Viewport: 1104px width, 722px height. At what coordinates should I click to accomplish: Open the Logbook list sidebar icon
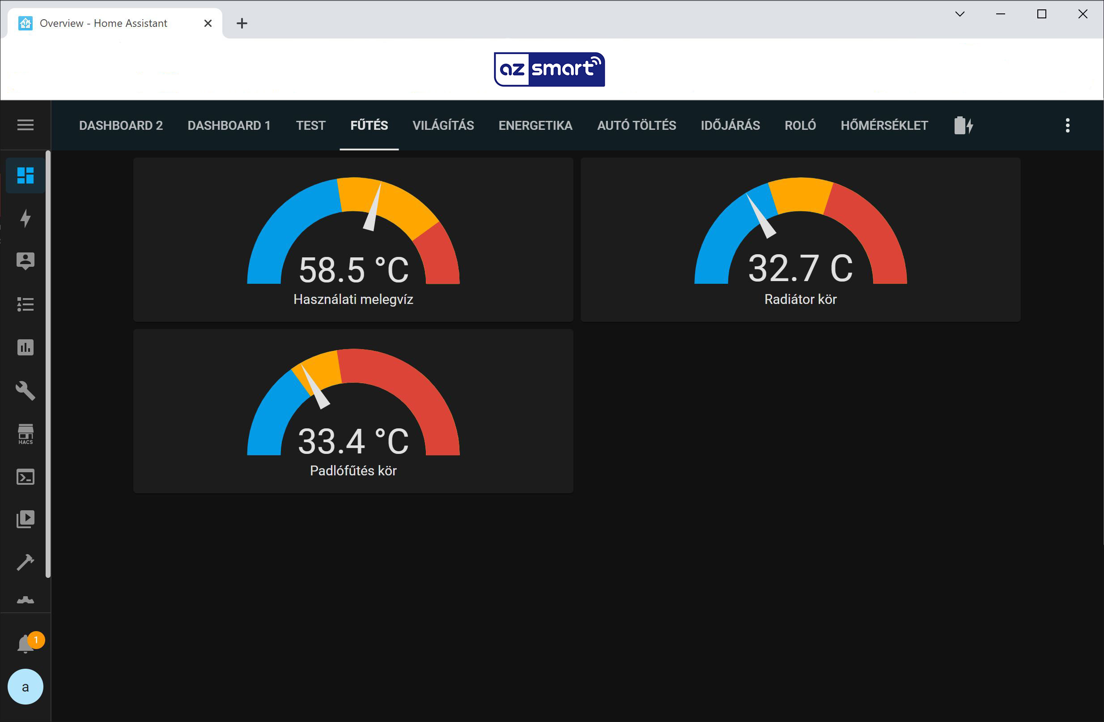pyautogui.click(x=25, y=304)
